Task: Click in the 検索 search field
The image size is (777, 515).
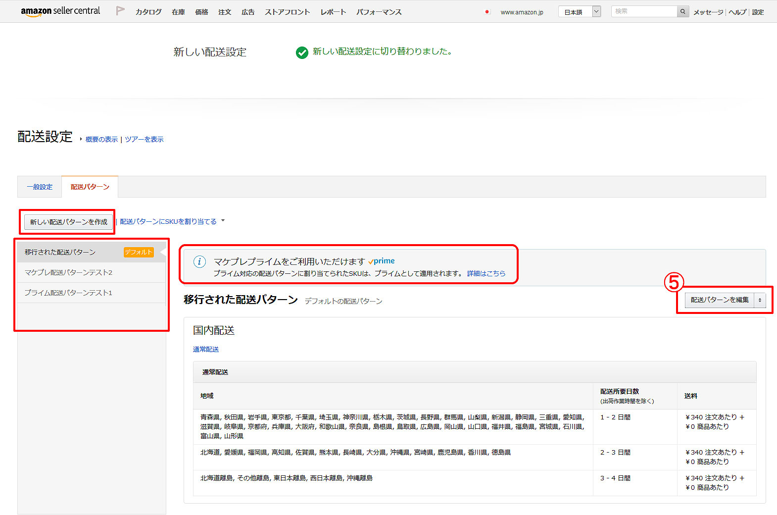Action: pyautogui.click(x=643, y=11)
